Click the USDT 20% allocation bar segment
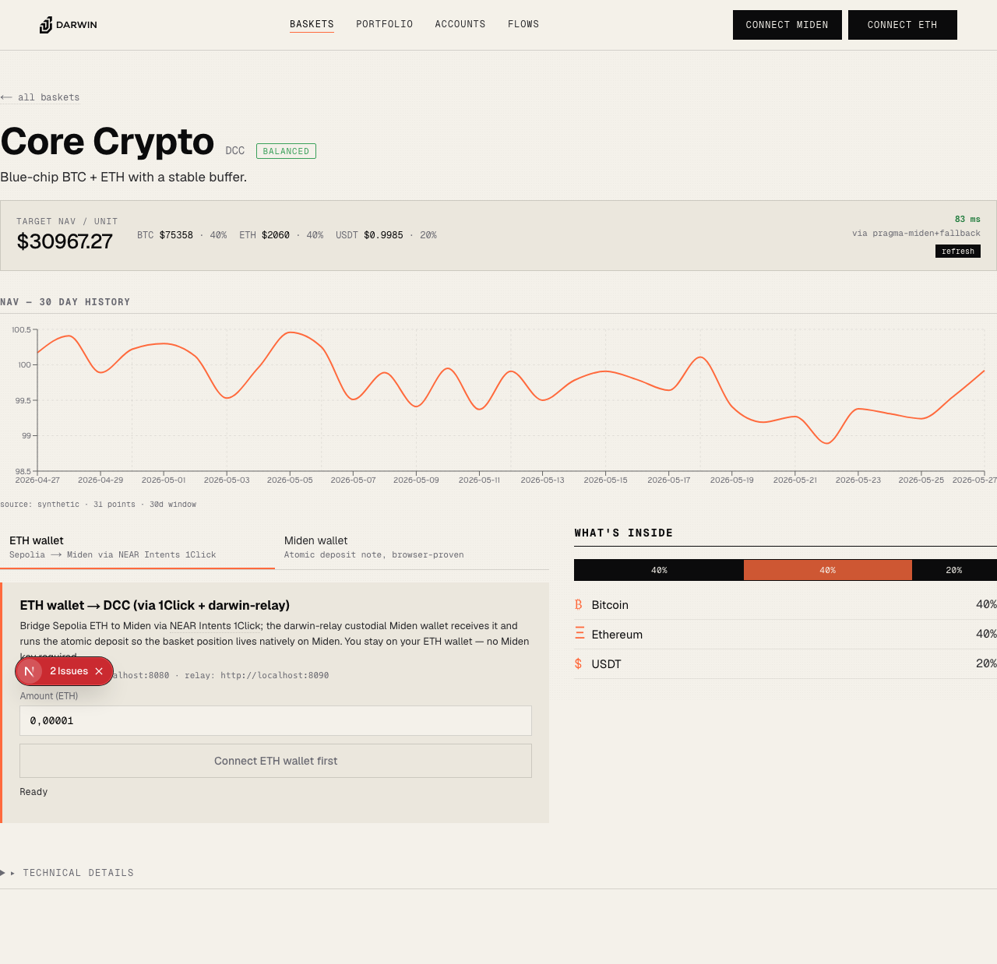This screenshot has height=964, width=997. pos(954,570)
